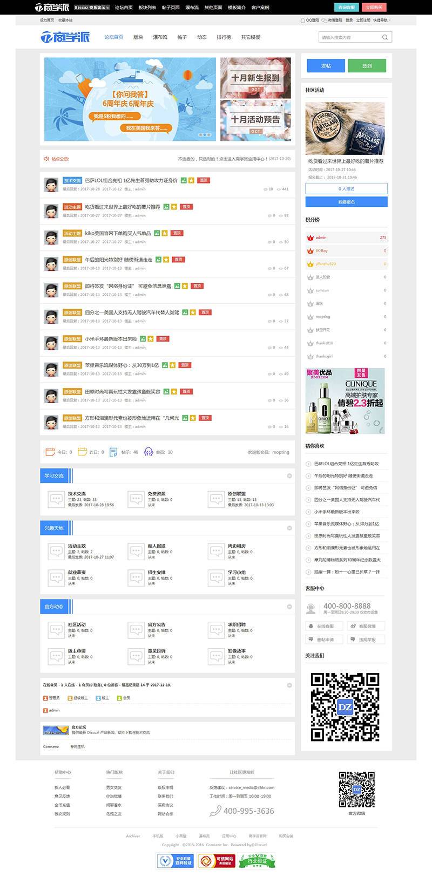The width and height of the screenshot is (432, 891).
Task: Click inside the search input field
Action: tap(349, 37)
